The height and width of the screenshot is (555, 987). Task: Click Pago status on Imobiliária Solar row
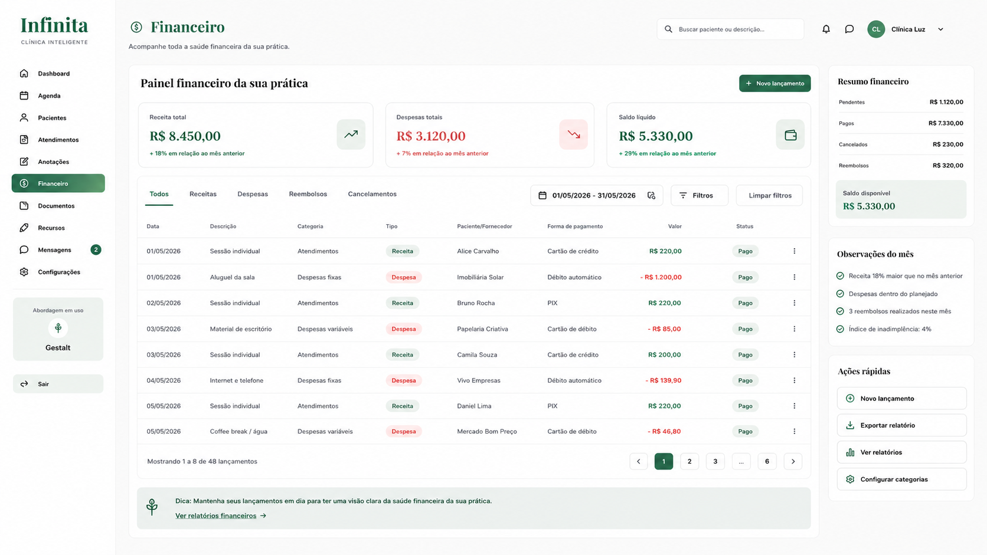(x=745, y=277)
